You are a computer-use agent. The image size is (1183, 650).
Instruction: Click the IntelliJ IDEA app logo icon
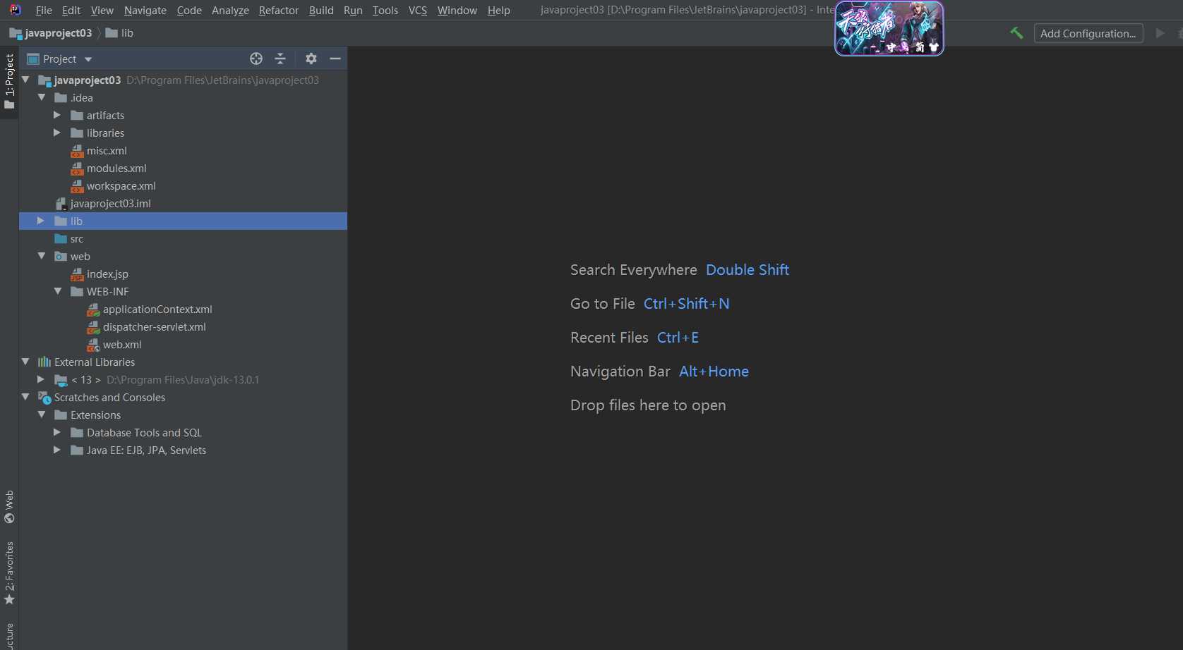click(15, 10)
